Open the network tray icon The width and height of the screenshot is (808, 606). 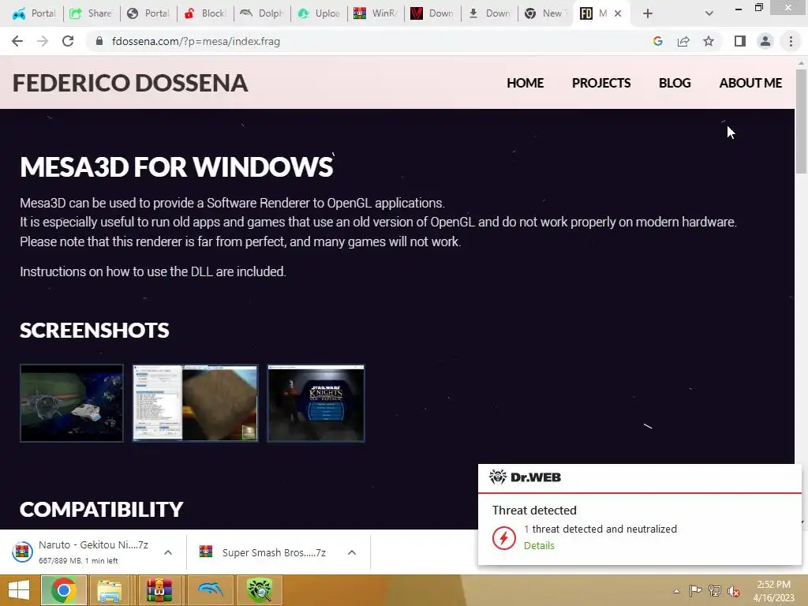point(715,590)
